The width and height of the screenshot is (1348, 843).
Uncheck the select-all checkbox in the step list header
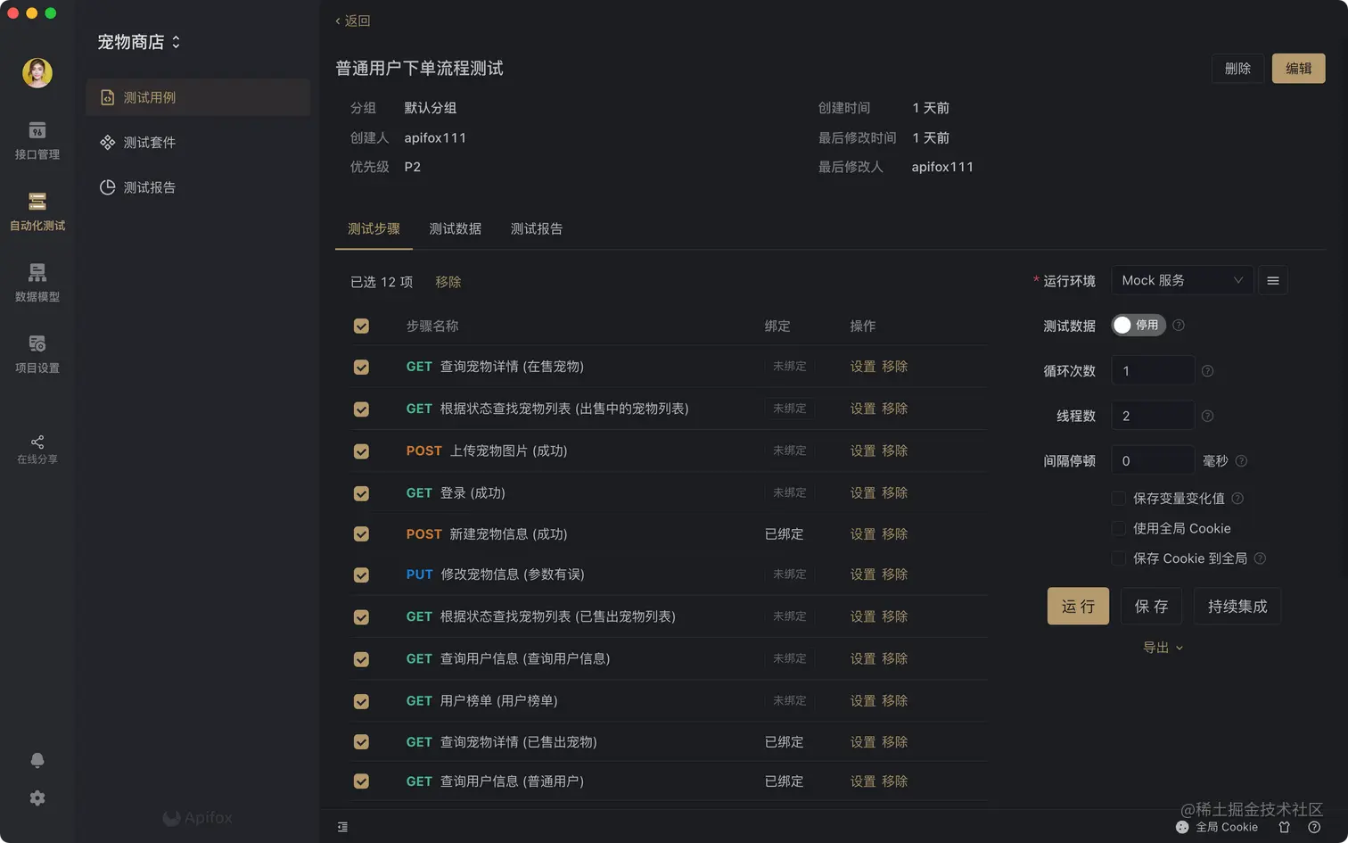[361, 325]
